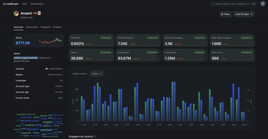Viewport: 268px width, 139px height.
Task: Open the High-signal Engagers metric card
Action: tap(232, 40)
